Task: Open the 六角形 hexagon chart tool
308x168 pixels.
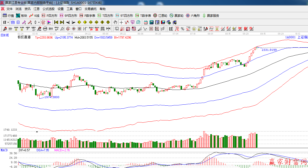Action: coord(193,16)
